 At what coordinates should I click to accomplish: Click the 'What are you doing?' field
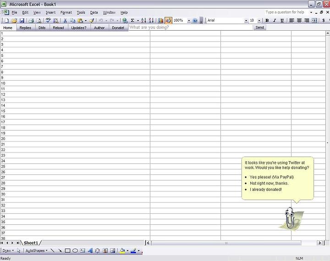click(191, 27)
